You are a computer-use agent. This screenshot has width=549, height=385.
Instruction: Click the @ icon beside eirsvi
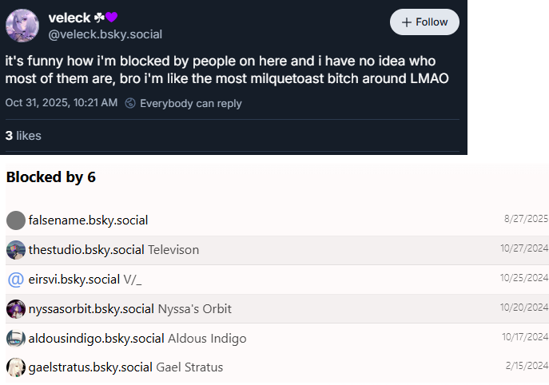[15, 280]
